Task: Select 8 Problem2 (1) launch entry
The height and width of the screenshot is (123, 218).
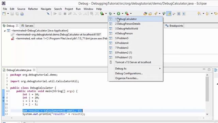Action: 136,53
